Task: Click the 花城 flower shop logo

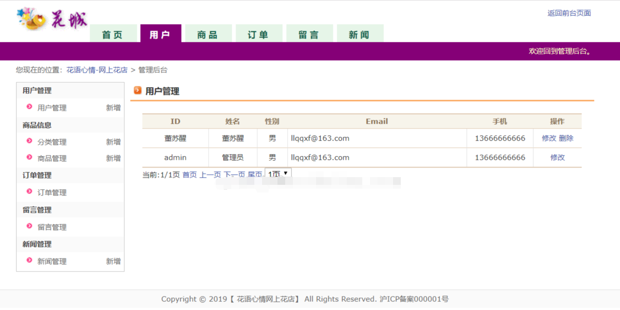Action: [52, 19]
